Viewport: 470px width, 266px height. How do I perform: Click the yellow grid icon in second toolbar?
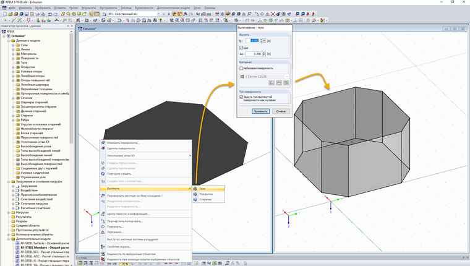[287, 20]
